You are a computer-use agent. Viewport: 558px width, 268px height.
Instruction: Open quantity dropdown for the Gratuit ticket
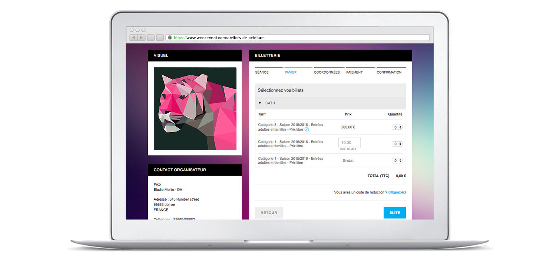(x=397, y=161)
